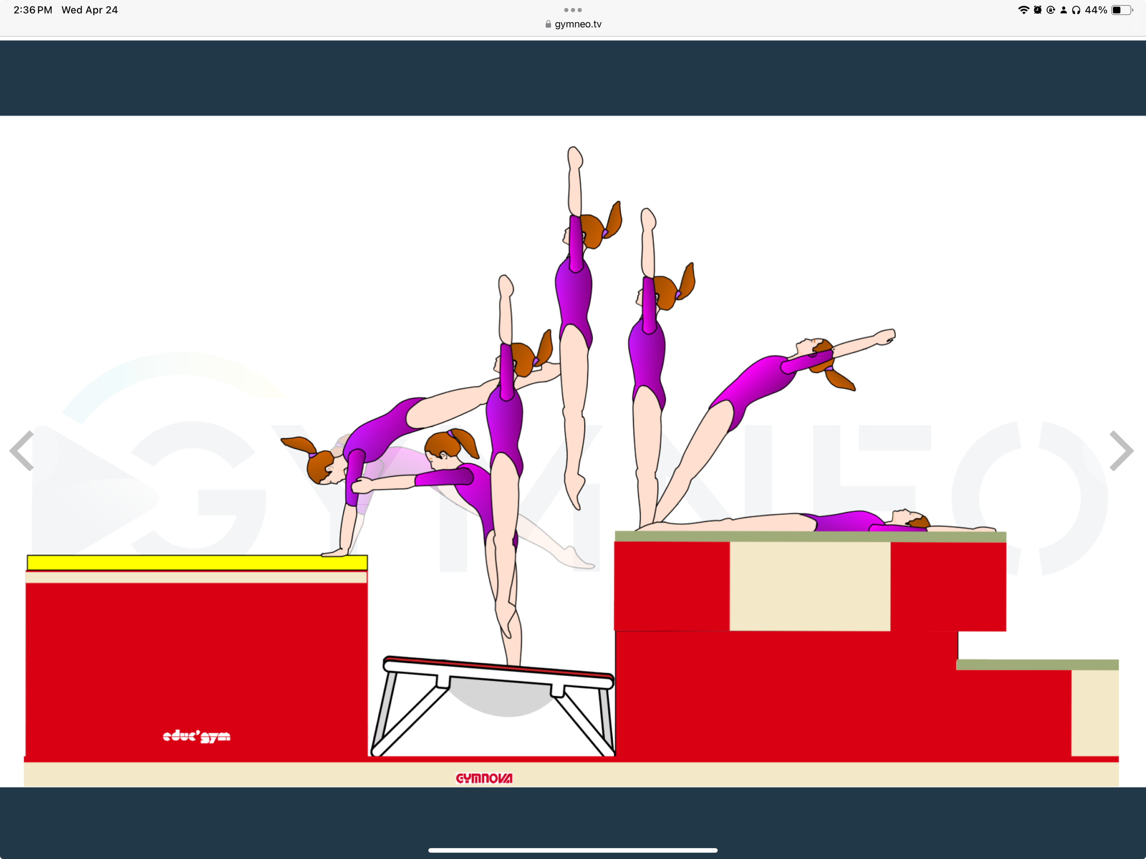This screenshot has width=1146, height=859.
Task: Select the GYMNOVA logo below the trampoline
Action: pyautogui.click(x=485, y=778)
